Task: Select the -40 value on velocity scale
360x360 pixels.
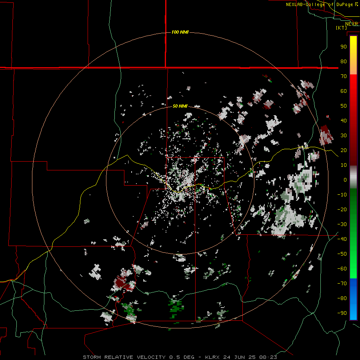Action: [342, 239]
